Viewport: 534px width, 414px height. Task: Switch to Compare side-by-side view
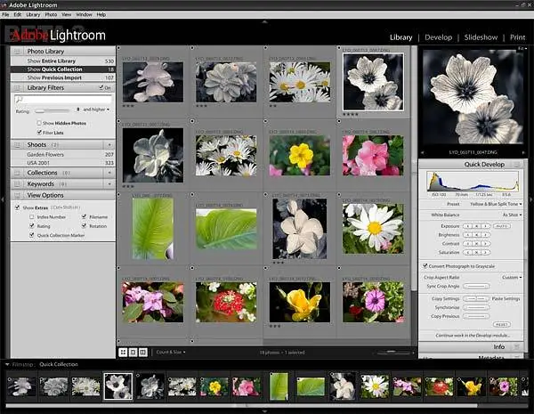[x=143, y=352]
